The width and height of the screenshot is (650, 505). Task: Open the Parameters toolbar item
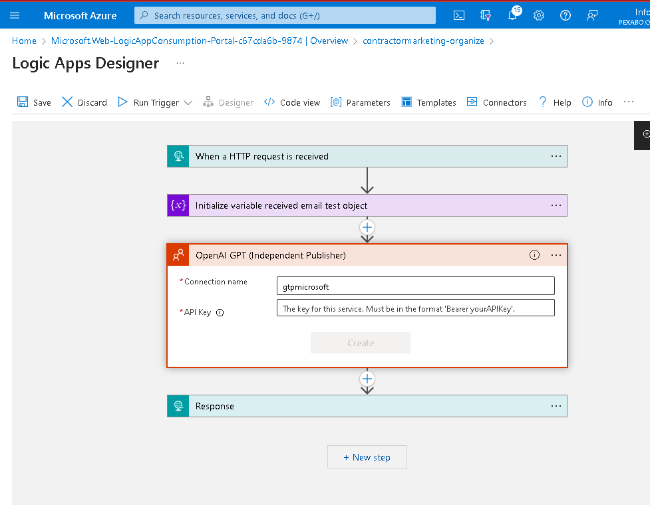[x=360, y=102]
